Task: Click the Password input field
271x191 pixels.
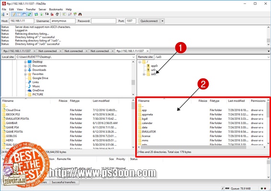Action: [104, 21]
